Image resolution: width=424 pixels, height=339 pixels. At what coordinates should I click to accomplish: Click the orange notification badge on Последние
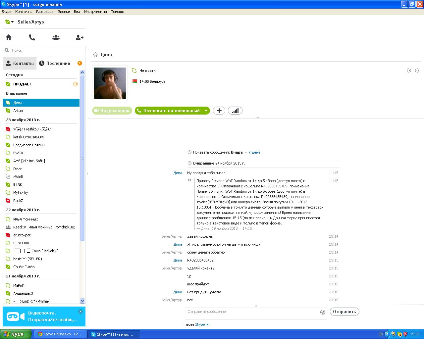(x=80, y=63)
